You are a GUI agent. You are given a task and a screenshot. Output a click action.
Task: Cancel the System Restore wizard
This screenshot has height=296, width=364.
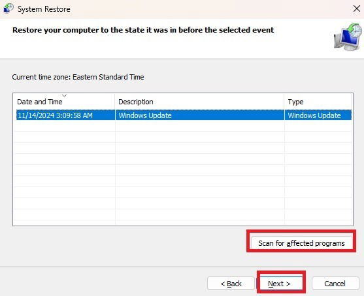(335, 283)
